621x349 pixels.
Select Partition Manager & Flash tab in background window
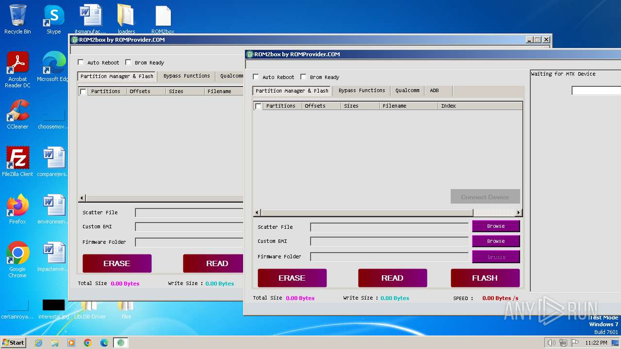(x=117, y=76)
